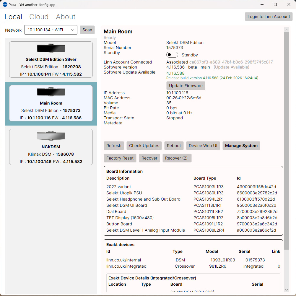Open the Device Web UI
Viewport: 296px width, 296px height.
203,146
